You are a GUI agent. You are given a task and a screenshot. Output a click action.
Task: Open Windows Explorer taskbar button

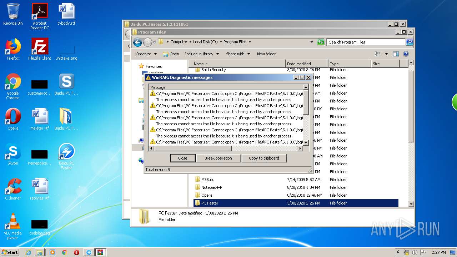(x=40, y=252)
